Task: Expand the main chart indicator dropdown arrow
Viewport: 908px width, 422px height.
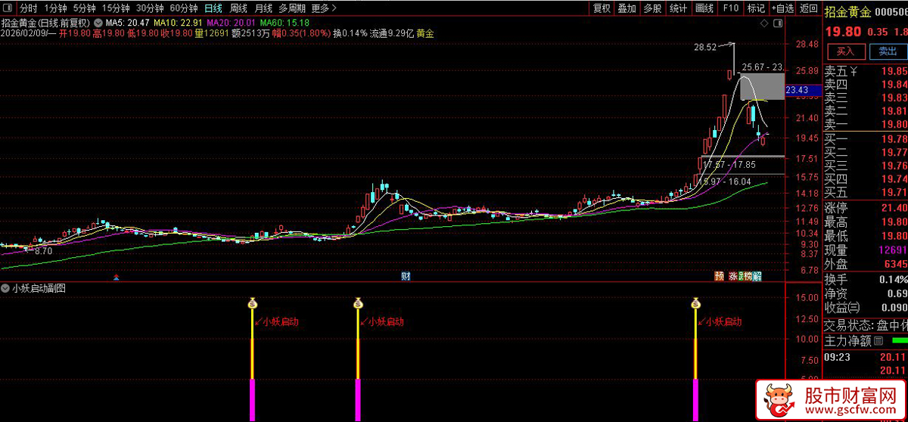Action: point(98,23)
